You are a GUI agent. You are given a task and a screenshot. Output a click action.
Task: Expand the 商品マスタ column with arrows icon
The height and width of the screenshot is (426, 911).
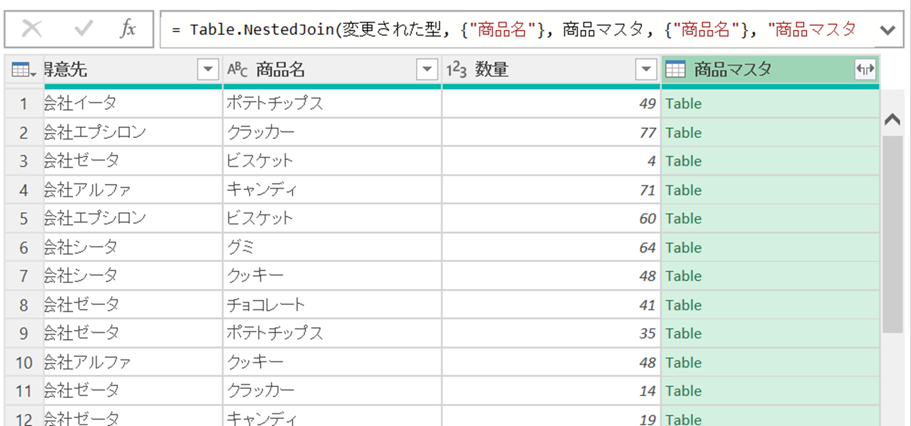click(x=865, y=70)
